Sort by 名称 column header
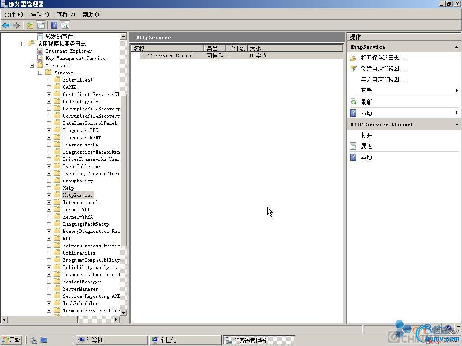462x346 pixels. tap(168, 48)
